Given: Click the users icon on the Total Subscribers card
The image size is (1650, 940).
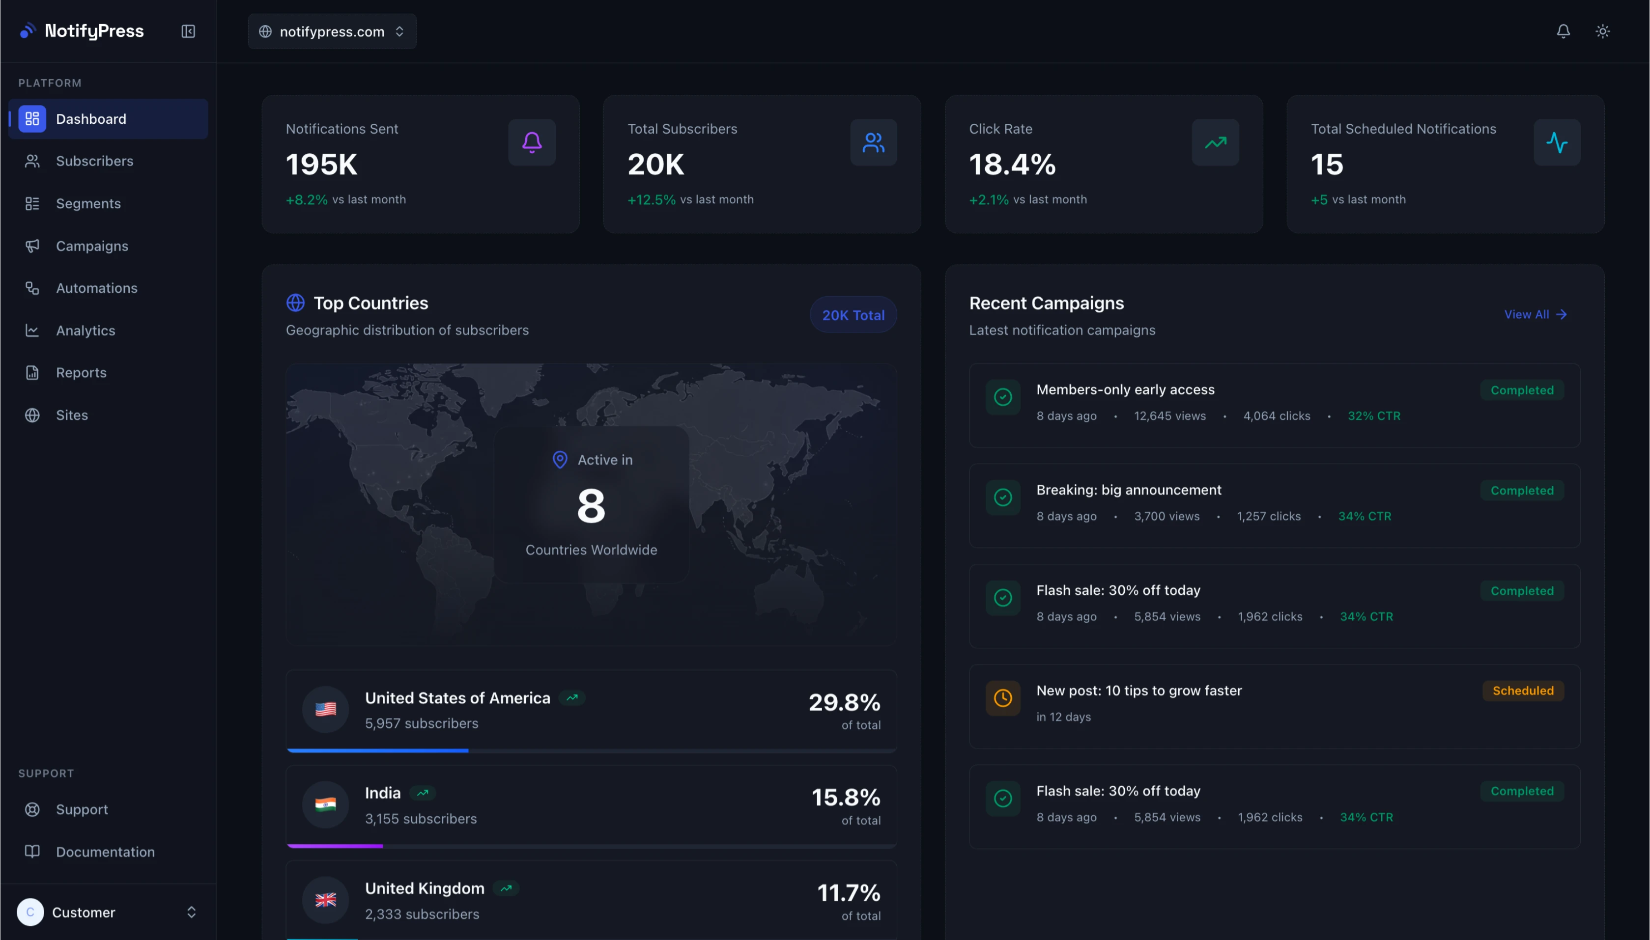Looking at the screenshot, I should coord(873,142).
